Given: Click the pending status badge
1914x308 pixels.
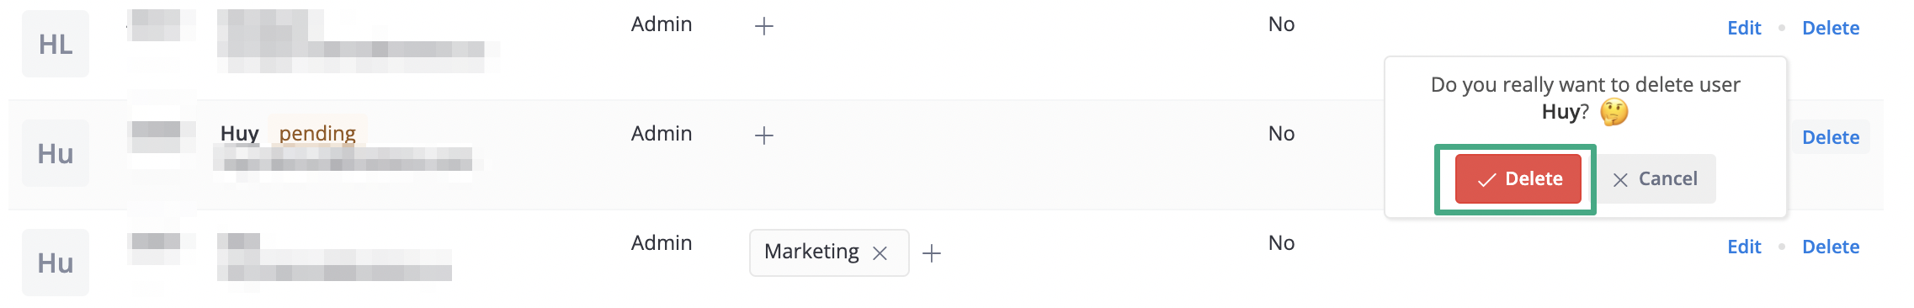Looking at the screenshot, I should (317, 133).
